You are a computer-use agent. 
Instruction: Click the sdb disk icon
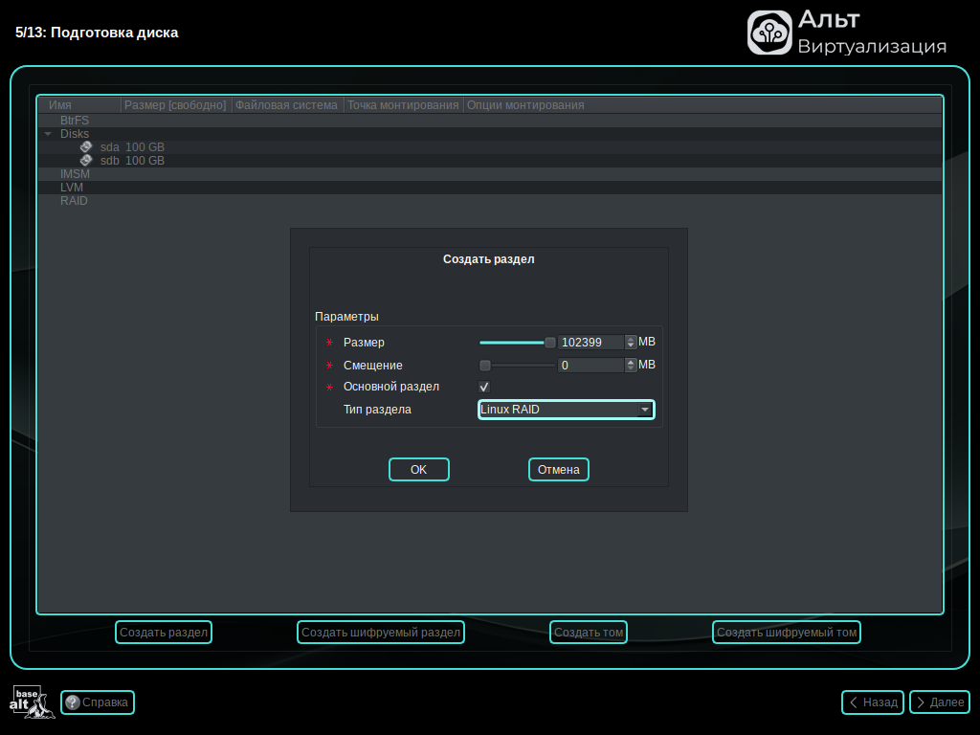(86, 161)
